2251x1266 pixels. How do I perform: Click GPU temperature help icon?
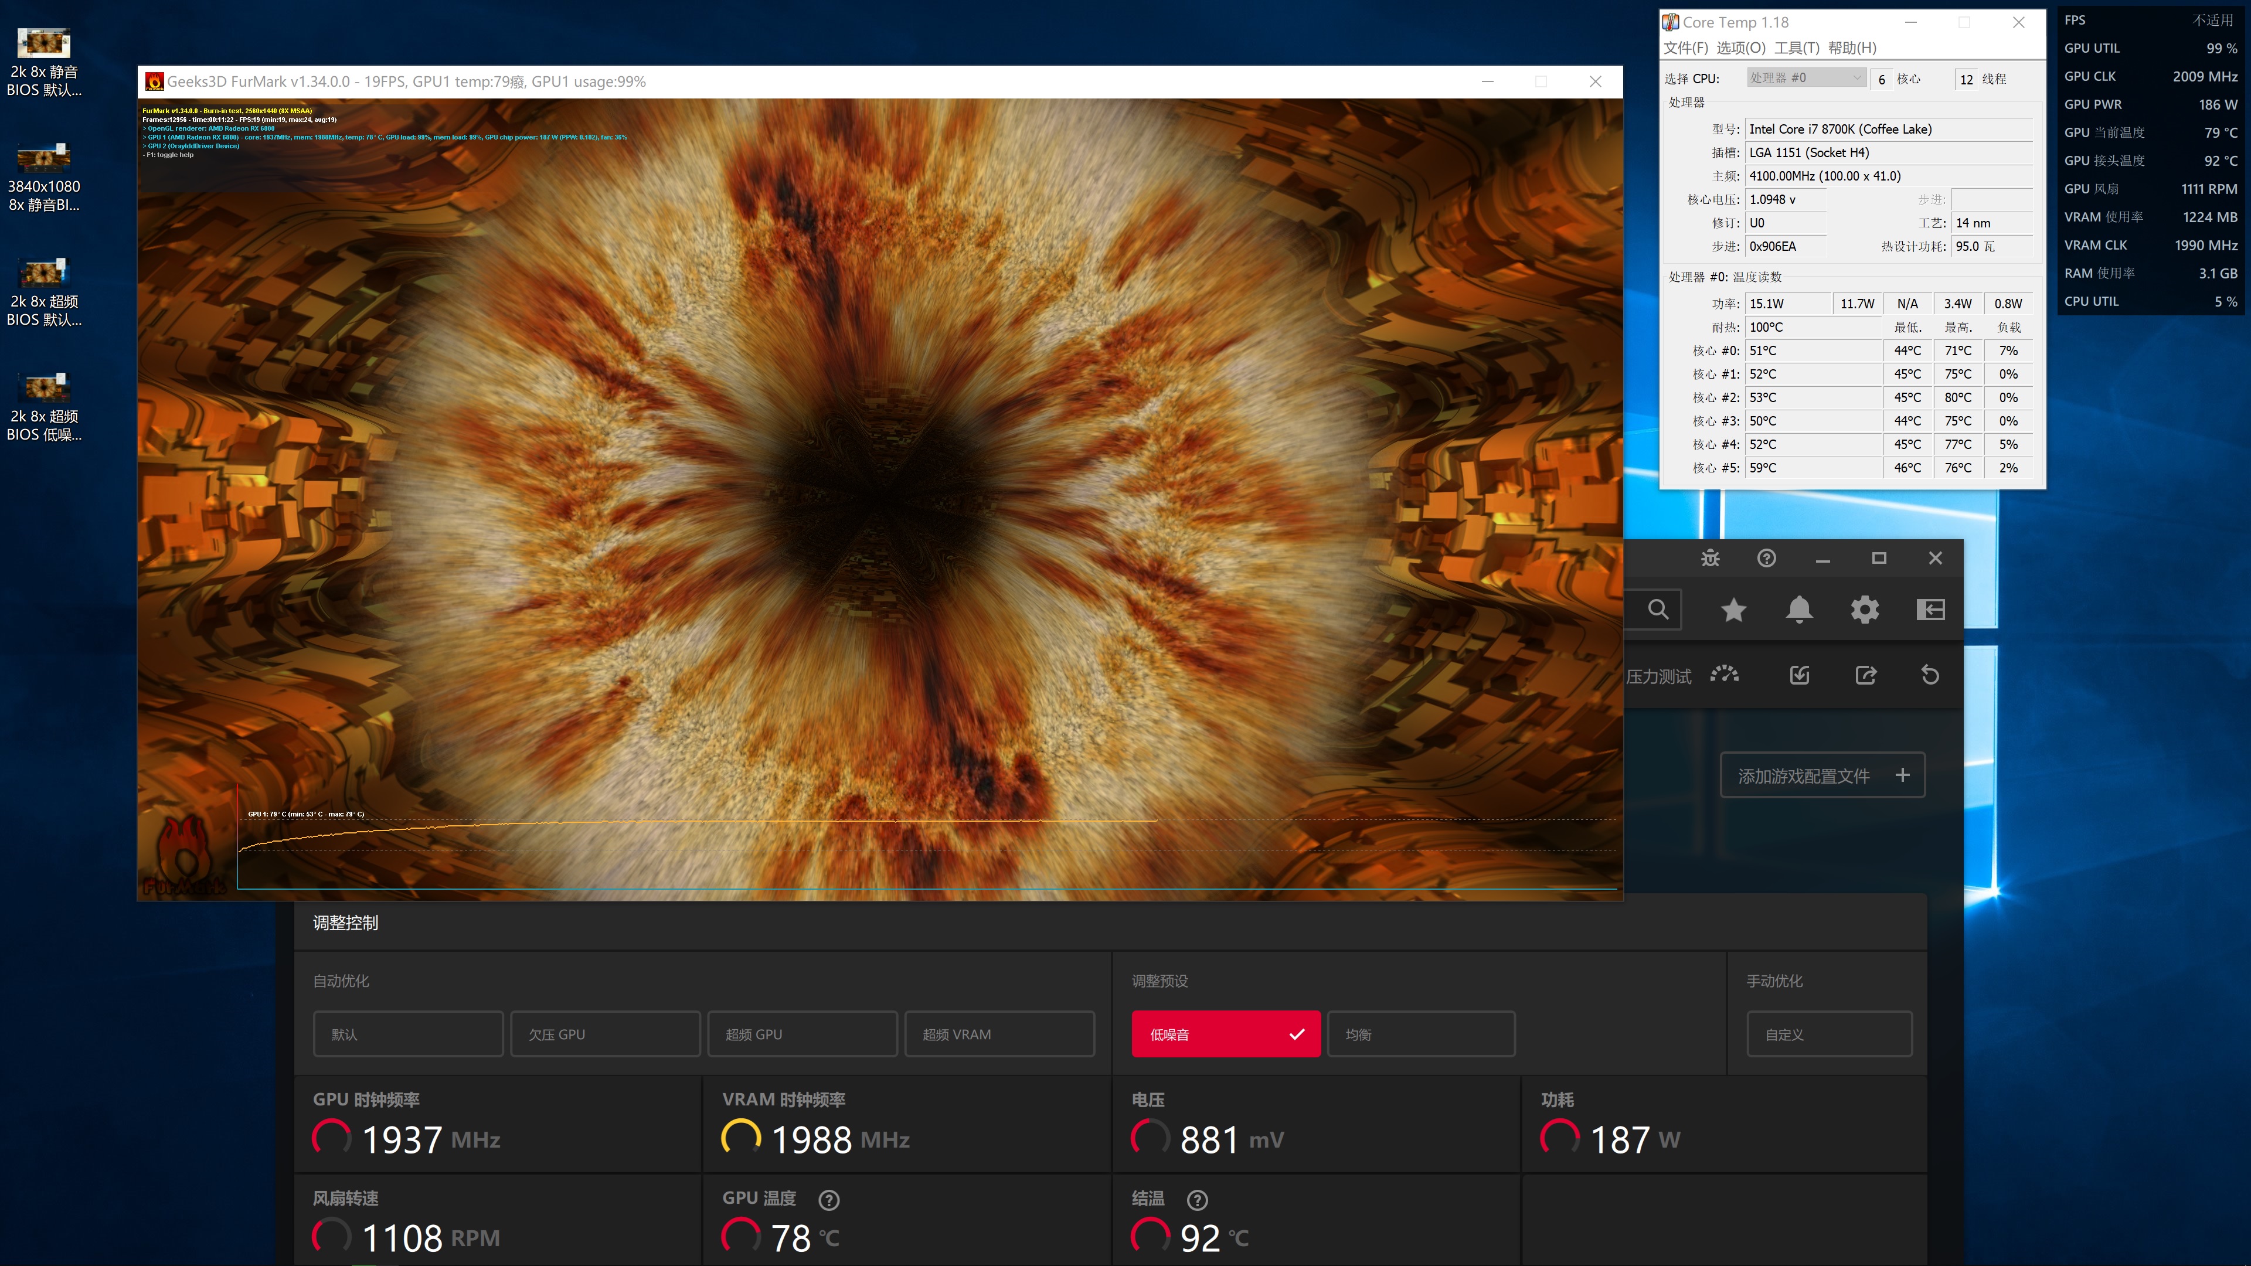click(x=829, y=1200)
